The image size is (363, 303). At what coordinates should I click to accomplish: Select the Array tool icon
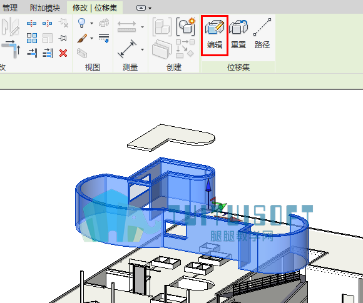click(x=32, y=38)
